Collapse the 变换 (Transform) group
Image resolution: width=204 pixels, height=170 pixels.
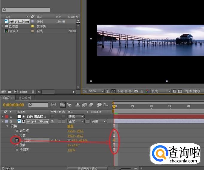(x=7, y=126)
